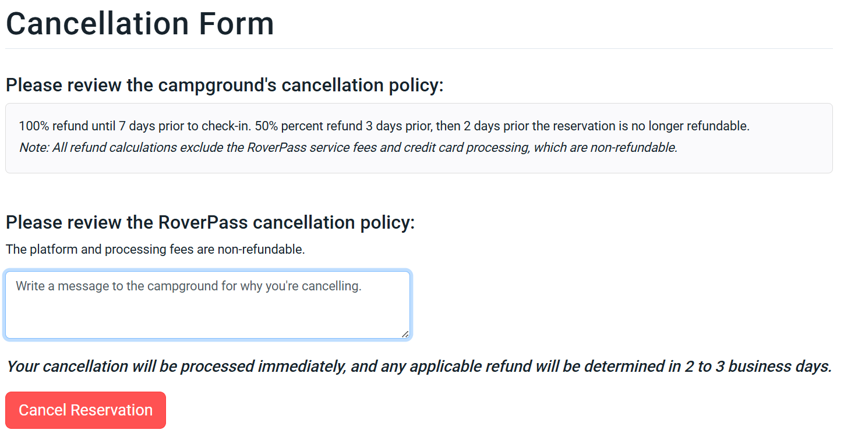Click the divider line below the page title
844x430 pixels.
click(419, 48)
